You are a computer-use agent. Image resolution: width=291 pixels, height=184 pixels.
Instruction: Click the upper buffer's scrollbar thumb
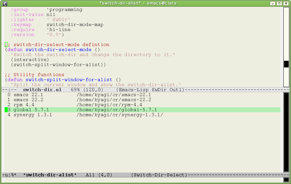tap(286, 64)
